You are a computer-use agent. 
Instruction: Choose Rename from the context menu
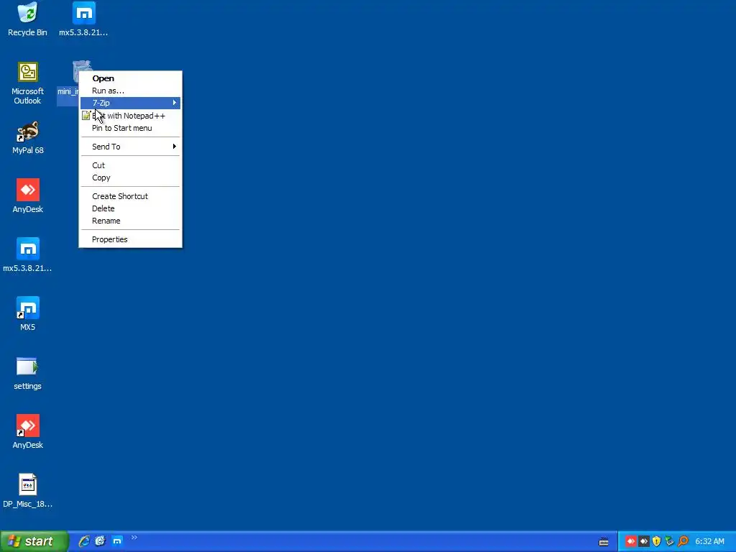[131, 221]
